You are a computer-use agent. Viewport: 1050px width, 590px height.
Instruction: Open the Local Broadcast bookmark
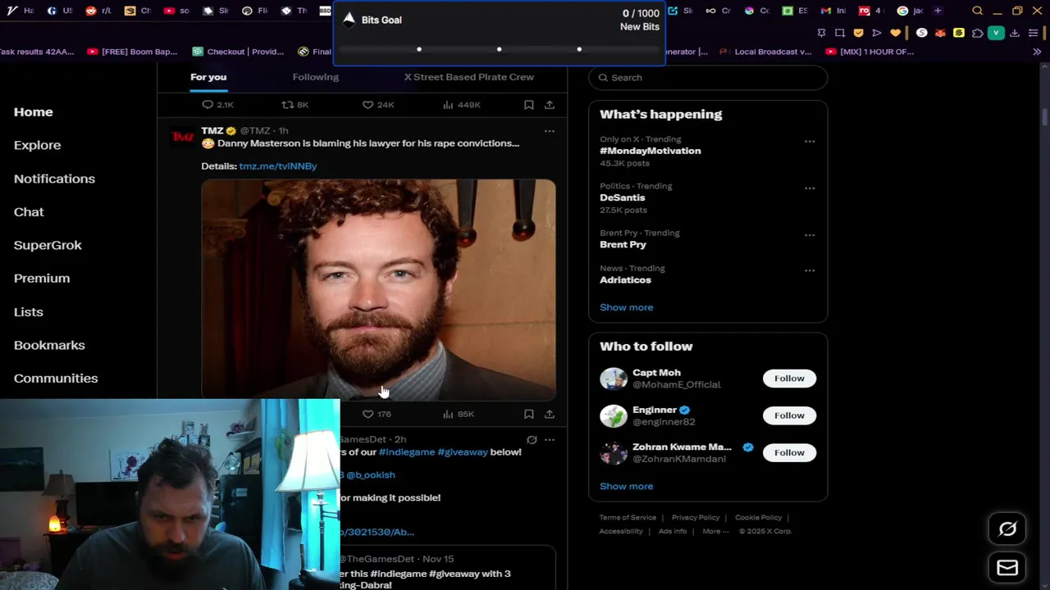(765, 52)
